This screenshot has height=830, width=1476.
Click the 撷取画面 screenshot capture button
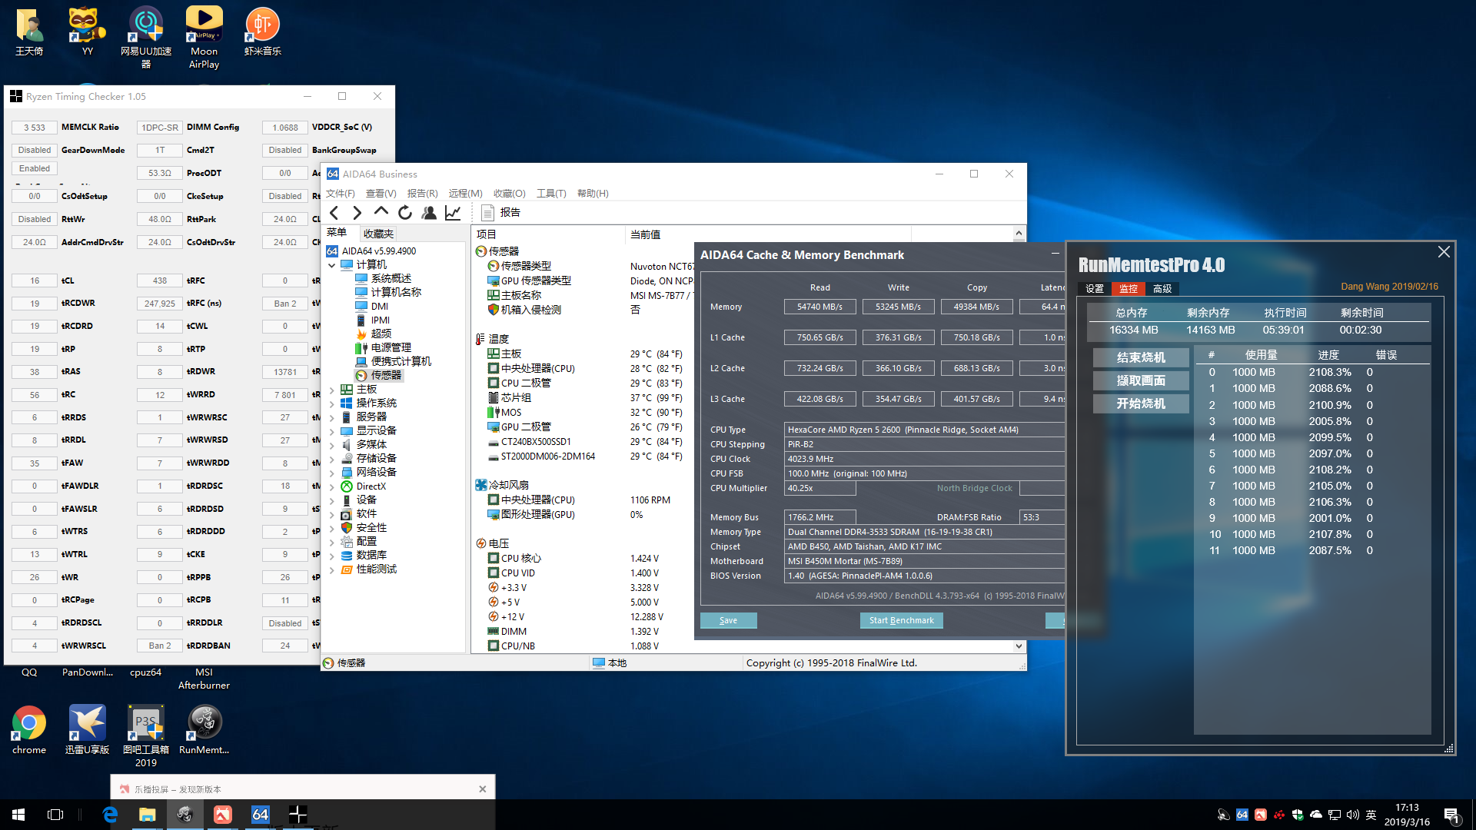coord(1140,380)
